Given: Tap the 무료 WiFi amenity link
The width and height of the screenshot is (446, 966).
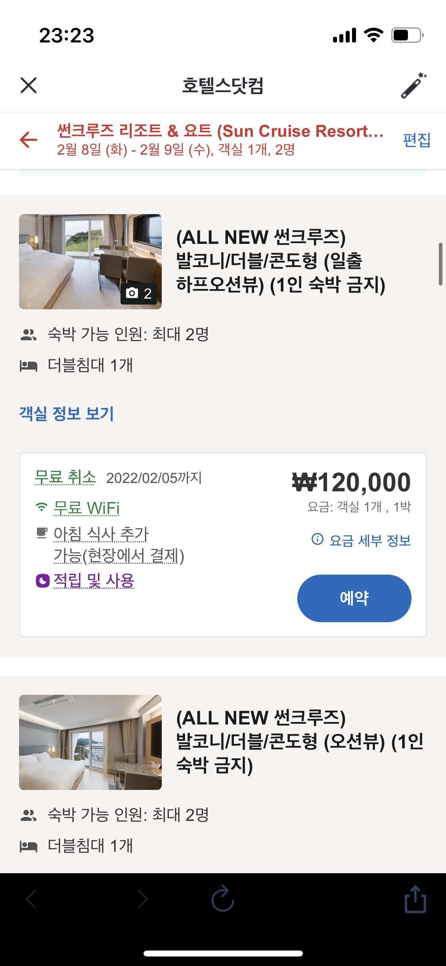Looking at the screenshot, I should click(x=86, y=508).
